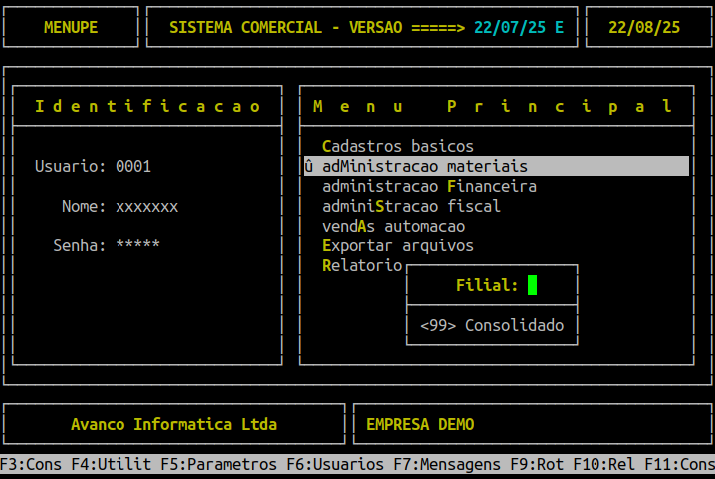Image resolution: width=715 pixels, height=479 pixels.
Task: Choose adMinistracao materiais highlighted entry
Action: 496,166
